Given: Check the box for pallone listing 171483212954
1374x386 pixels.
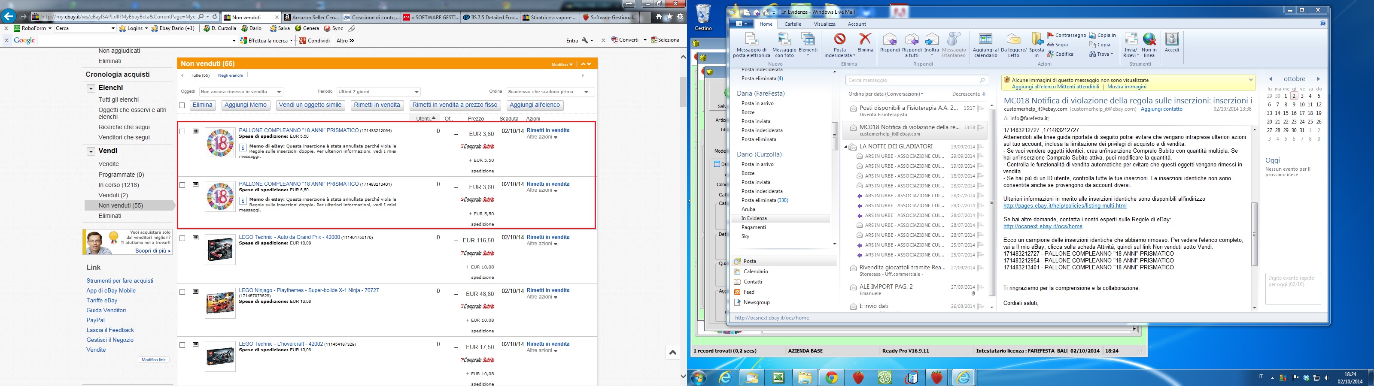Looking at the screenshot, I should click(182, 132).
